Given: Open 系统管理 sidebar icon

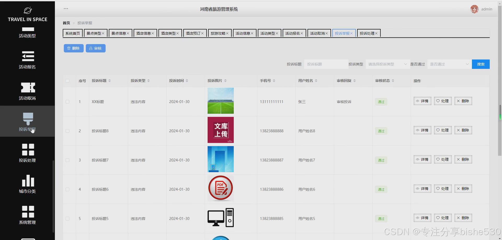Looking at the screenshot, I should 28,212.
